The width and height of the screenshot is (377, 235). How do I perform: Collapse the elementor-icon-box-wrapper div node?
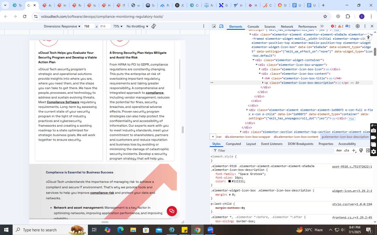(x=257, y=64)
